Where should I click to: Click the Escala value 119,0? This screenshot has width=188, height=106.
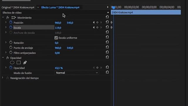coord(58,28)
